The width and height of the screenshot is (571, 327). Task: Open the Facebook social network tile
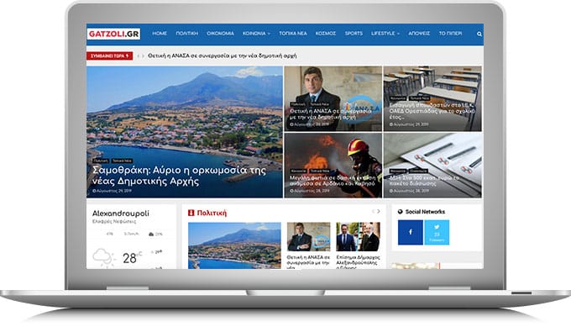[x=411, y=232]
